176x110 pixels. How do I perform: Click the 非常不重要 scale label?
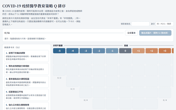58,45
